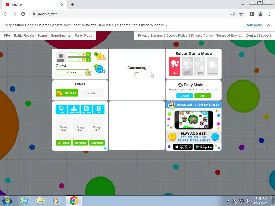The image size is (275, 206).
Task: Open the tab search dropdown arrow
Action: 243,5
